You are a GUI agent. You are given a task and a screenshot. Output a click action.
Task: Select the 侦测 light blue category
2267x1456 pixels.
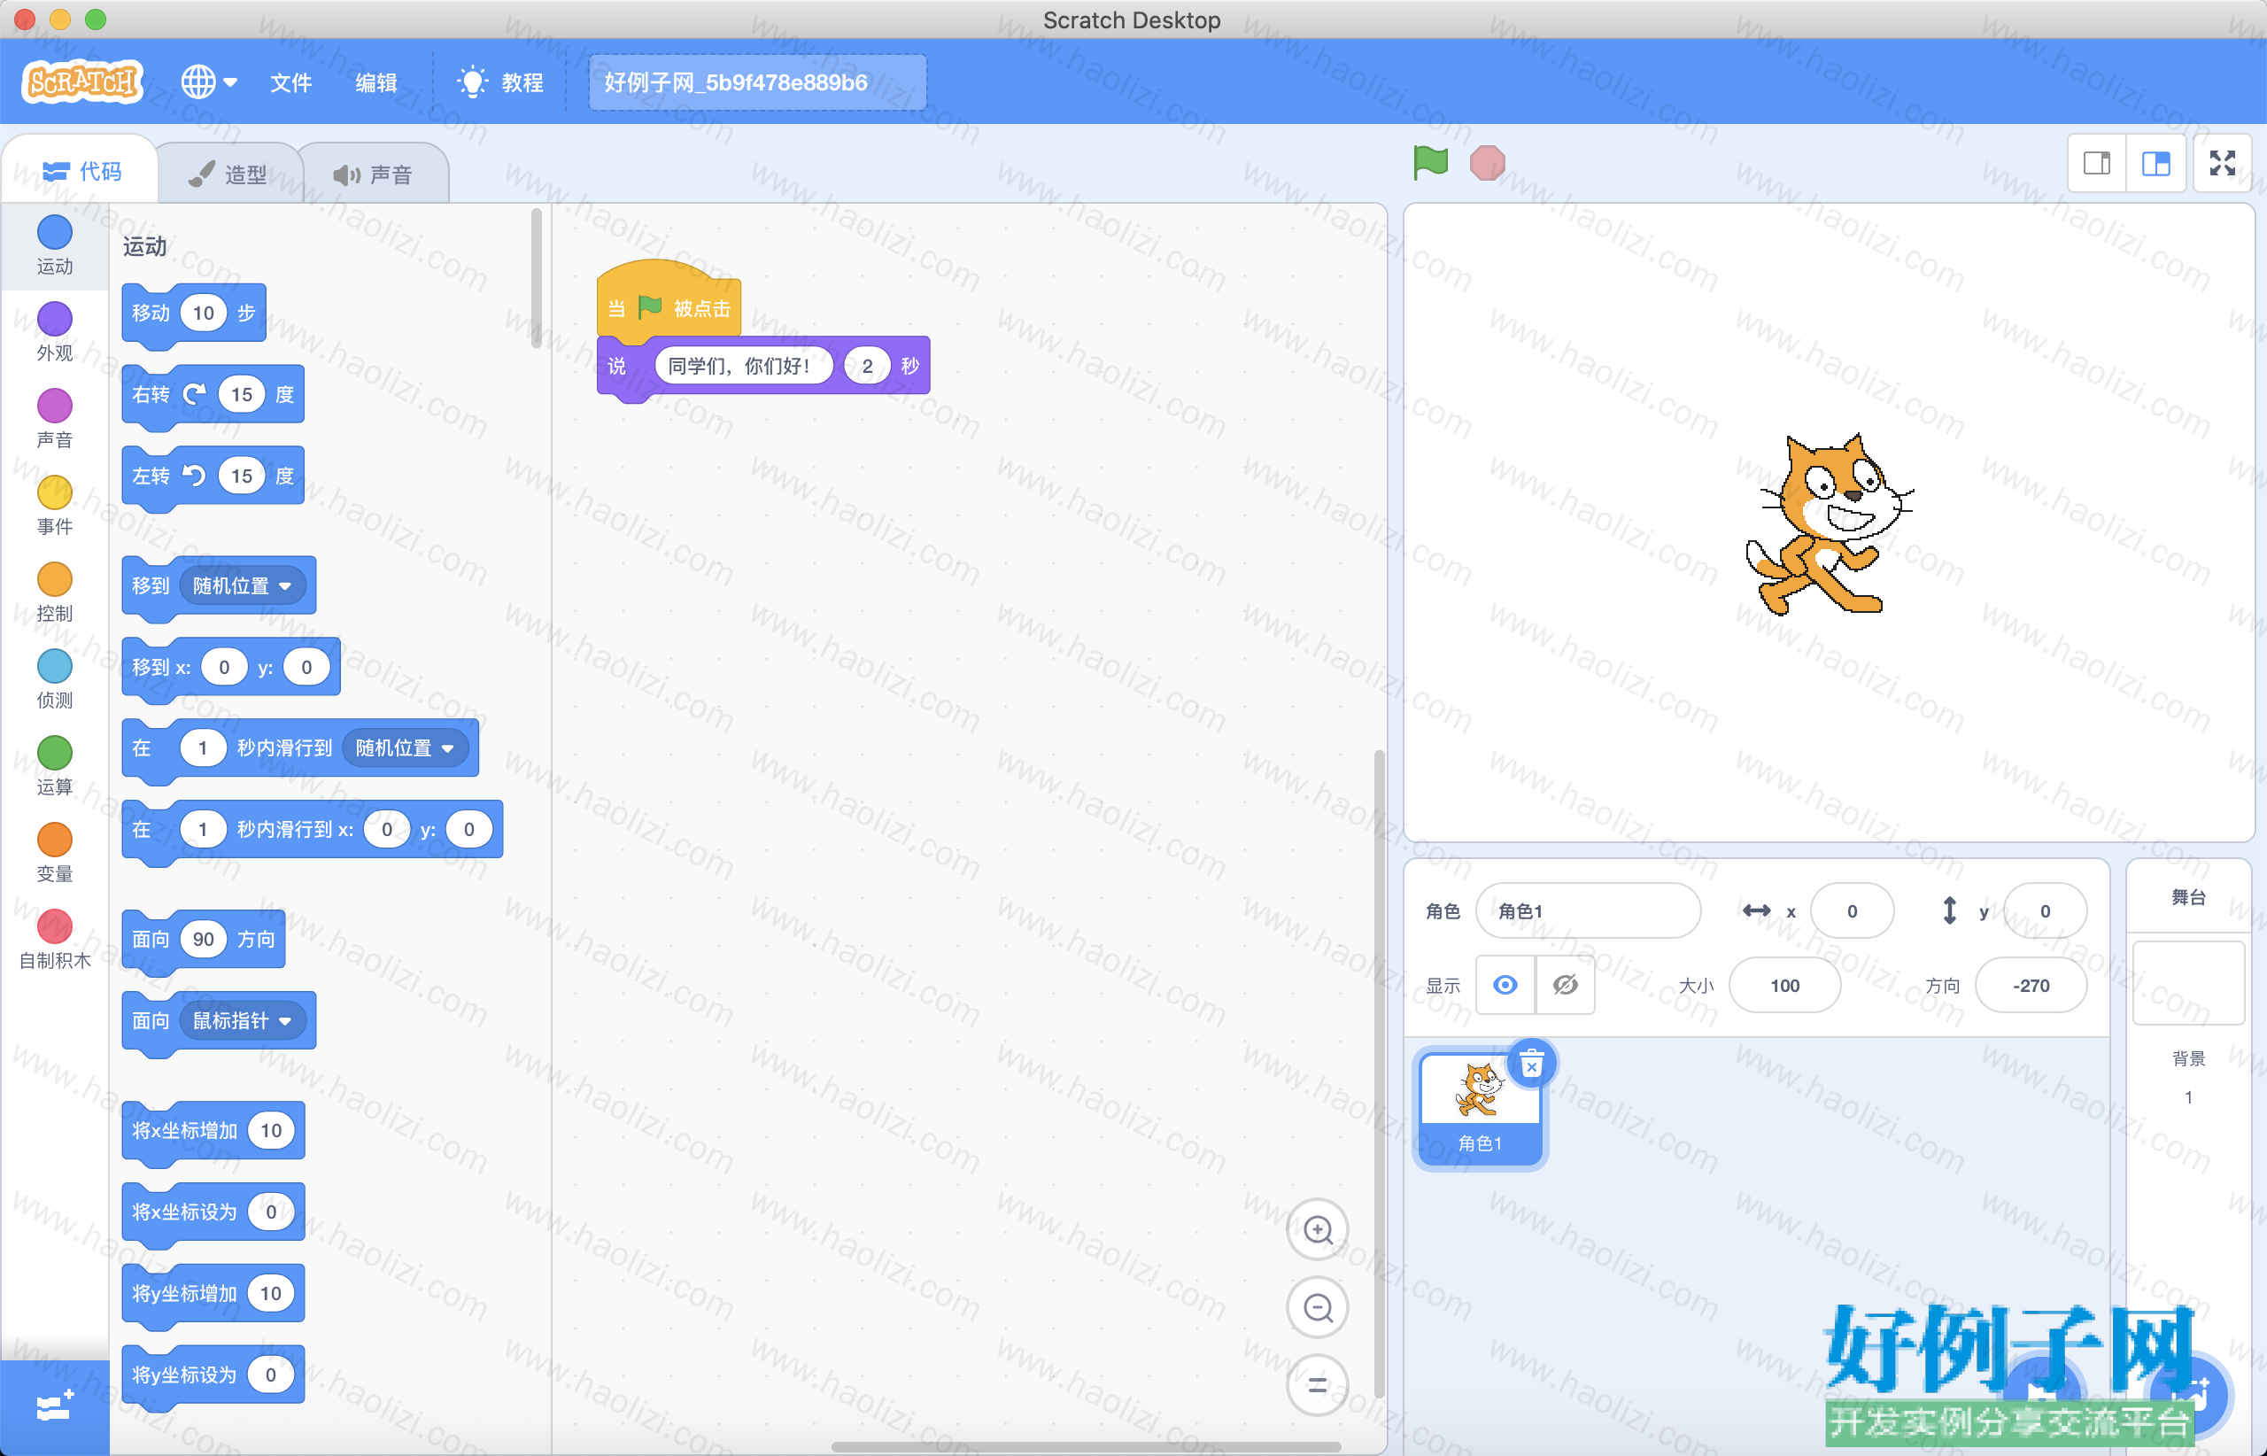(x=55, y=678)
